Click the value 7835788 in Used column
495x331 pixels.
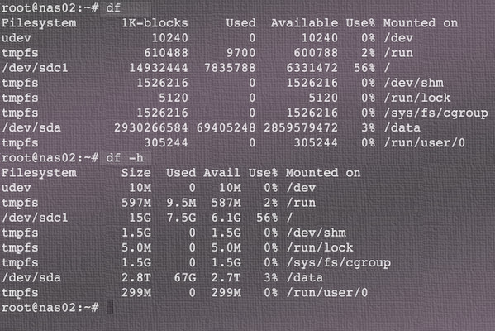(x=230, y=68)
